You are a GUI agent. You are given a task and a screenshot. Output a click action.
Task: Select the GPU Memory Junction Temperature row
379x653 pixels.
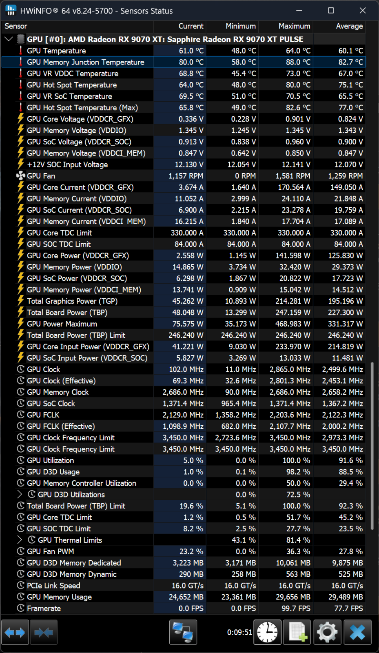pos(184,62)
